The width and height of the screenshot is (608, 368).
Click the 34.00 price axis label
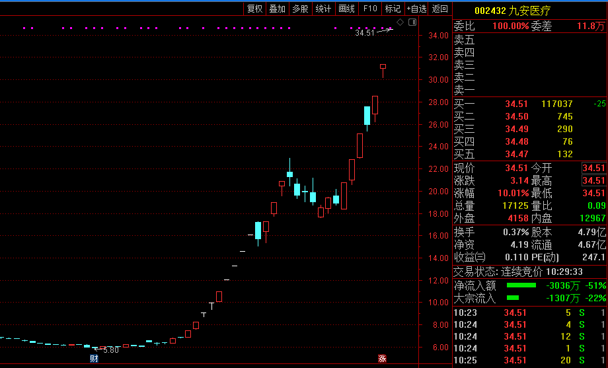click(438, 35)
